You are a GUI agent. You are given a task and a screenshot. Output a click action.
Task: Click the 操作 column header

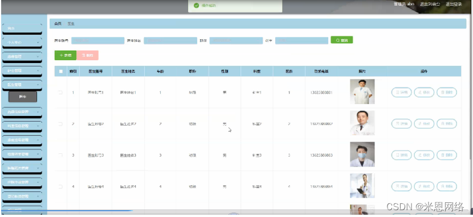[x=424, y=72]
